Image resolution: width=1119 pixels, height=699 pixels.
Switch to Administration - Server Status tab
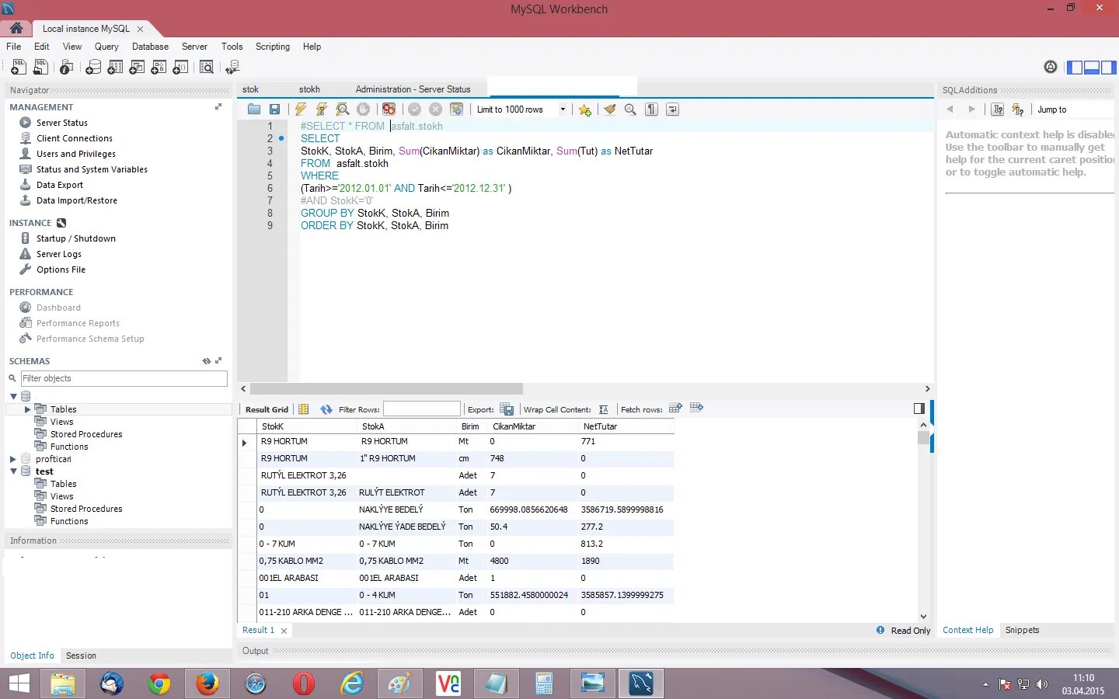click(x=413, y=89)
